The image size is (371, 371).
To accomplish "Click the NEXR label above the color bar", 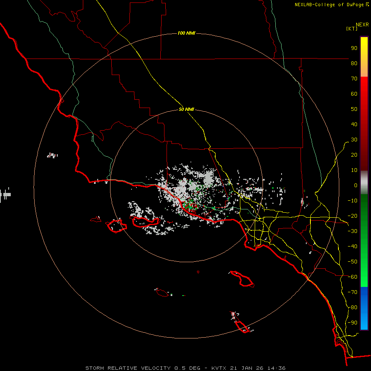I will 362,25.
